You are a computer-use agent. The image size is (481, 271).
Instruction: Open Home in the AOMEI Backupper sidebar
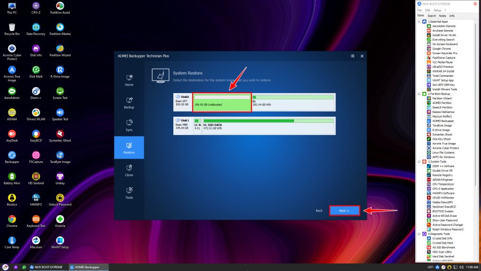pos(129,80)
